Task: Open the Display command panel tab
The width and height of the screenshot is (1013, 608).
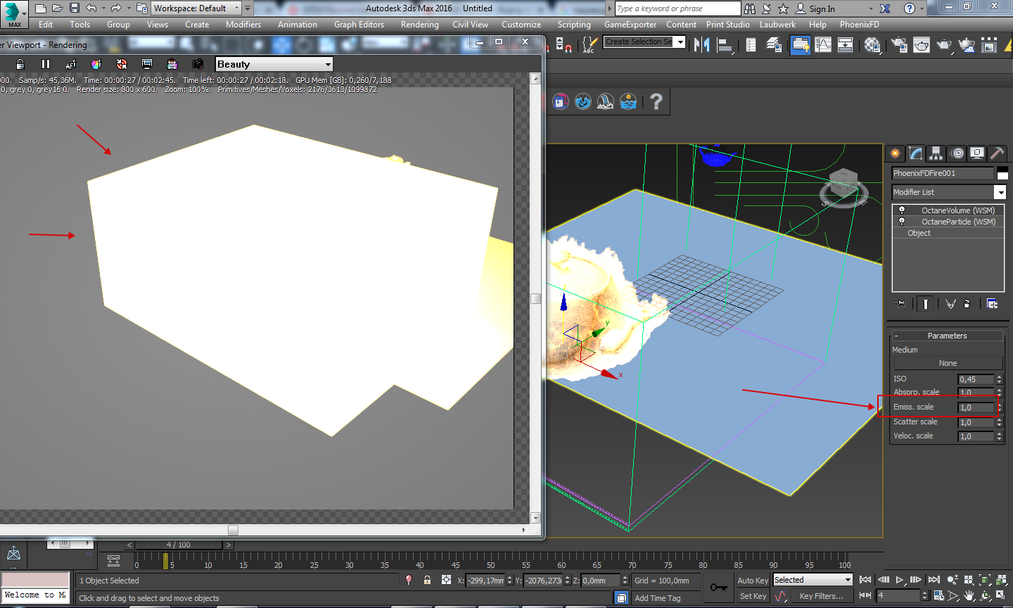Action: pos(976,153)
